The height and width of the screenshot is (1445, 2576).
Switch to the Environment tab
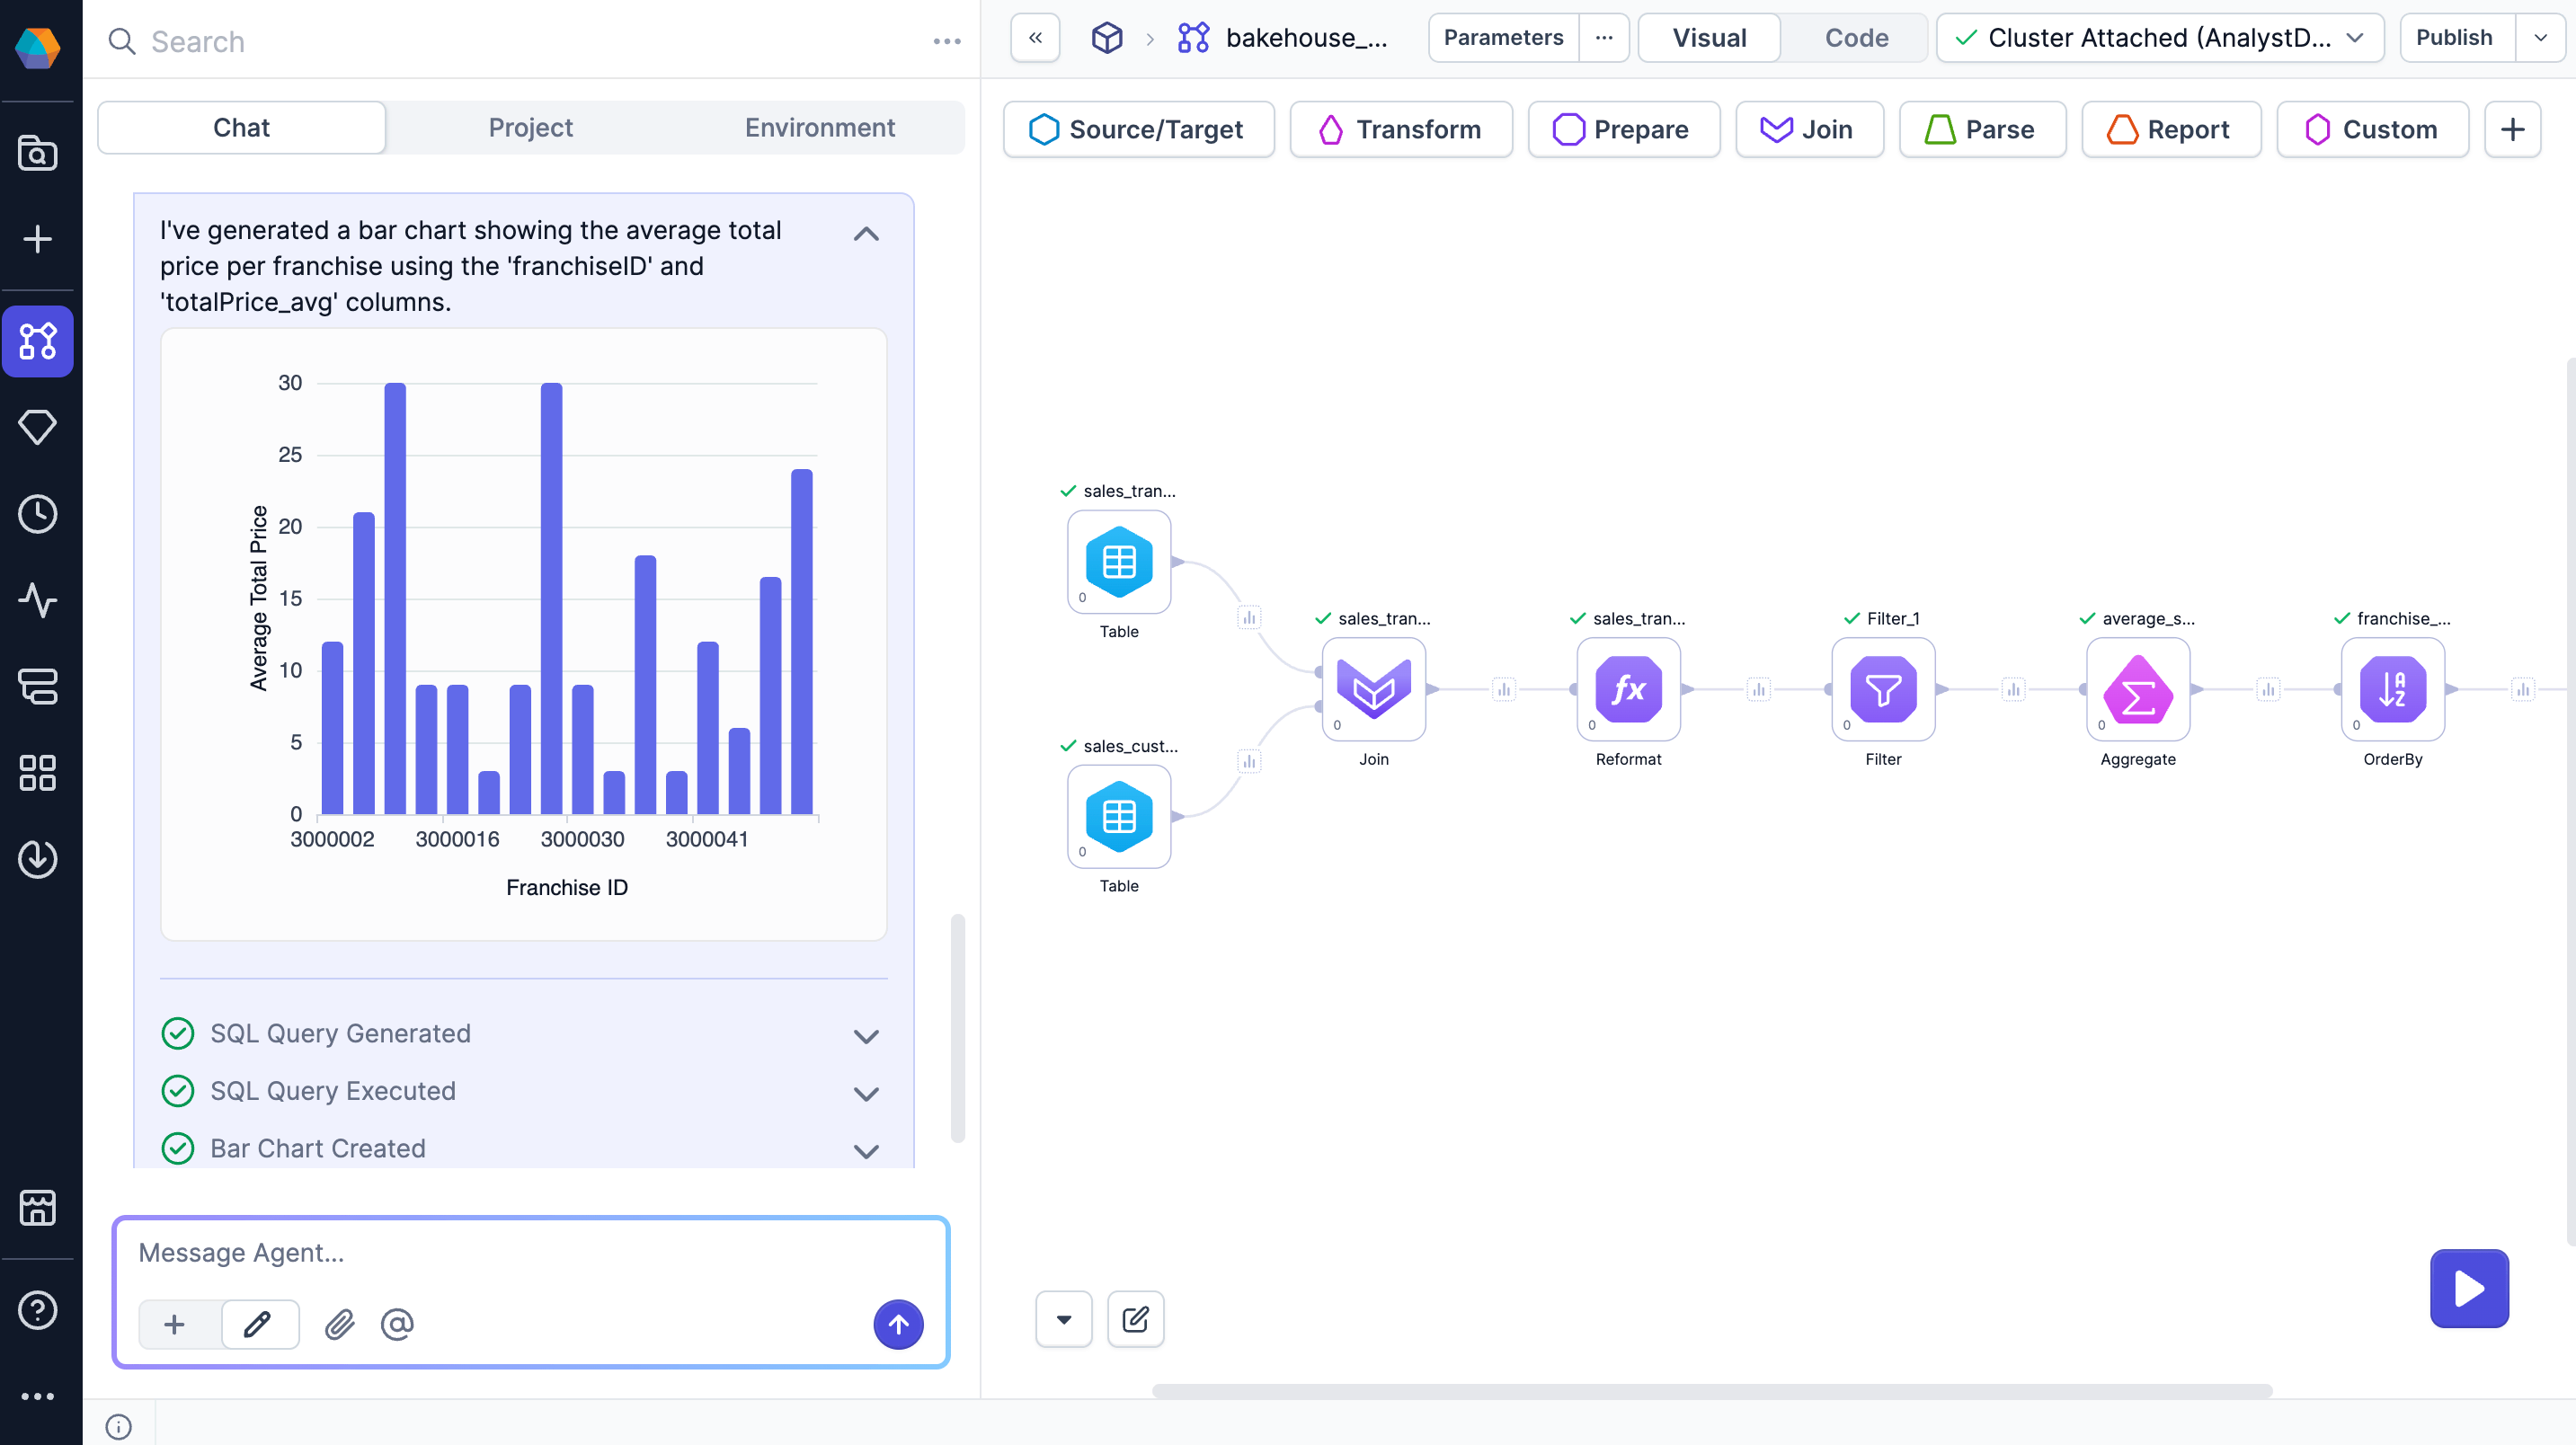tap(820, 127)
